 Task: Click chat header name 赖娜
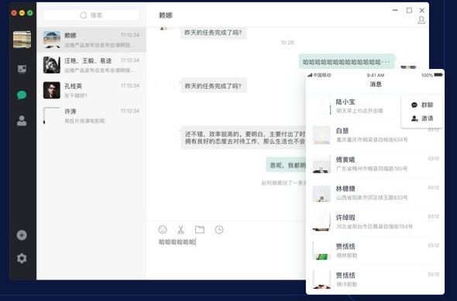166,15
